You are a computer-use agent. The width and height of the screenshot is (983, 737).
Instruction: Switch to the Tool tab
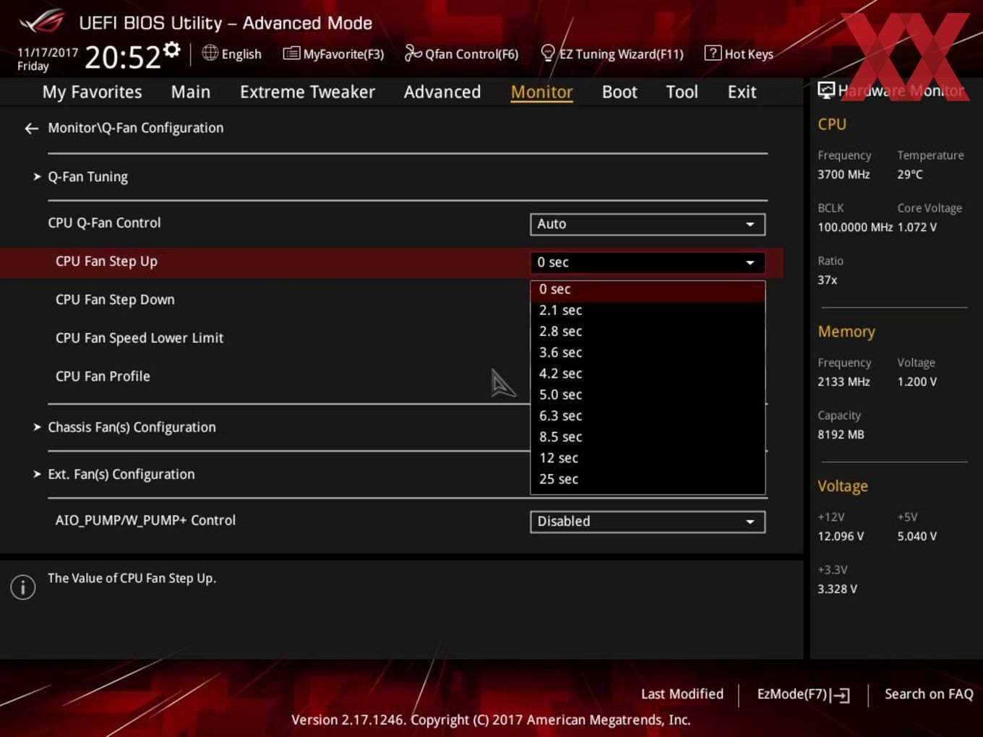pos(682,92)
